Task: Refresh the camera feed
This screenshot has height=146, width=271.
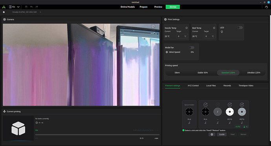Action: pyautogui.click(x=153, y=26)
